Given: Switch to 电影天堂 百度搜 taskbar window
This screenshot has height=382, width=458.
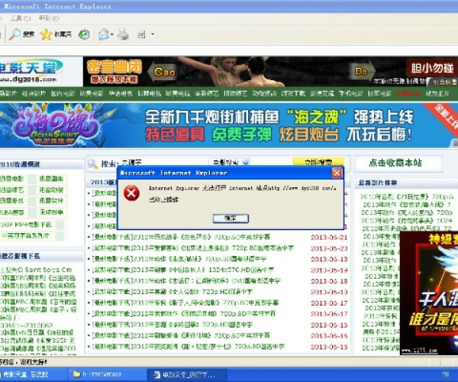Looking at the screenshot, I should pyautogui.click(x=34, y=374).
